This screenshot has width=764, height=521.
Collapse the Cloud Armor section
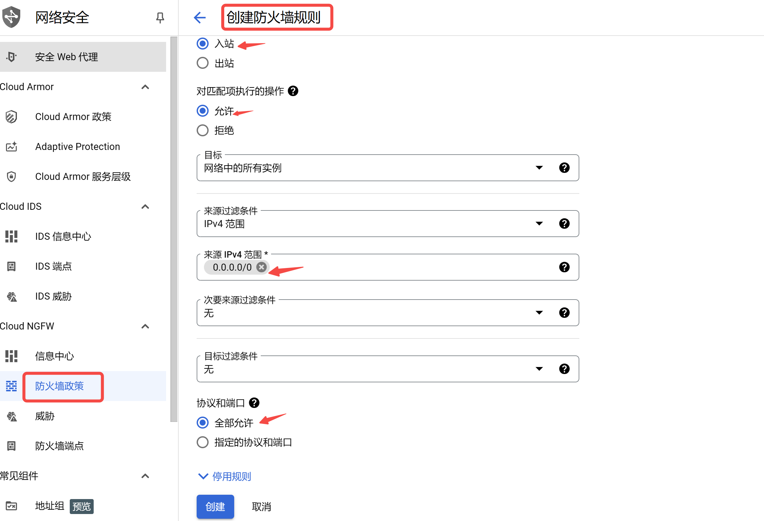click(x=145, y=87)
